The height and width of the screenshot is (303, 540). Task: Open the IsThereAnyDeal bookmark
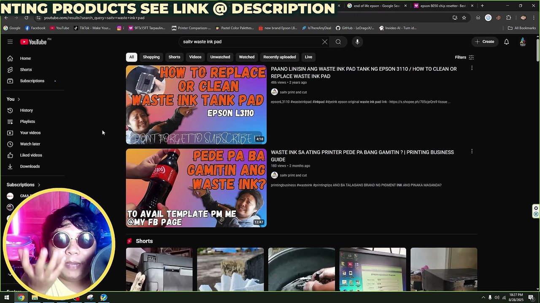(316, 28)
